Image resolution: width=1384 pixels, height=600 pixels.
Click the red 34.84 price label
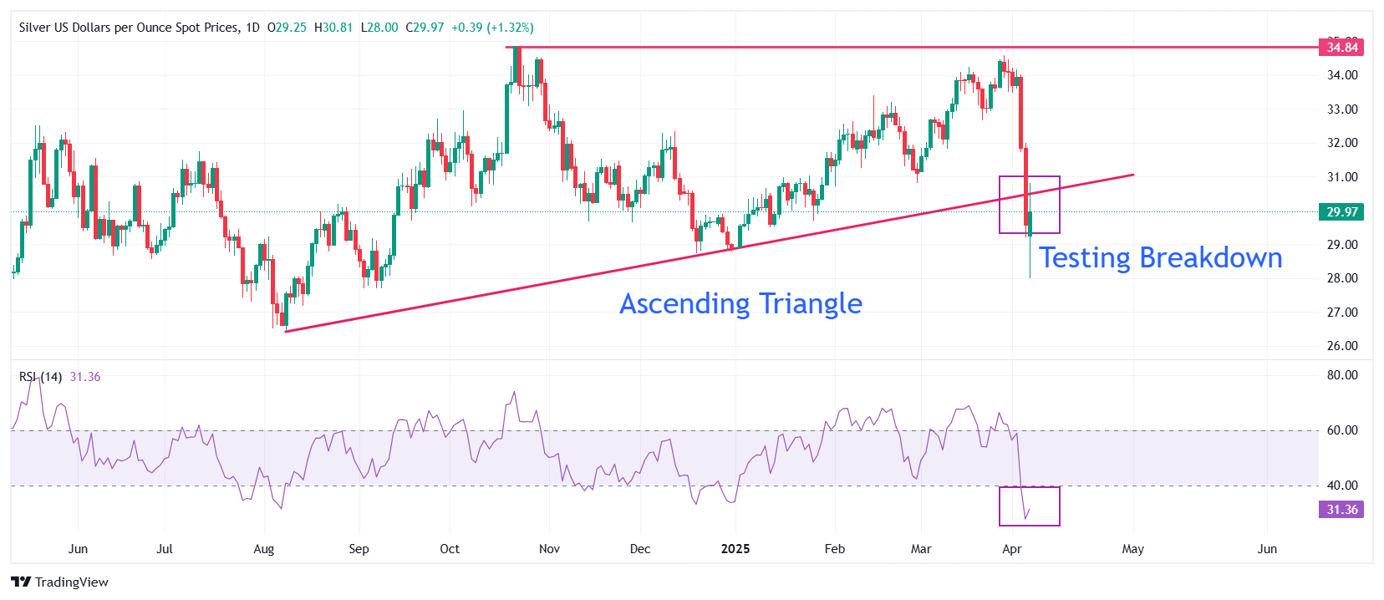click(1341, 48)
